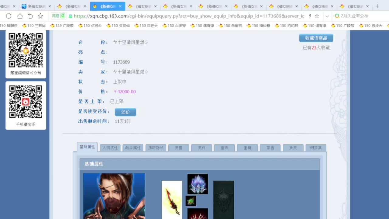Switch to the 战斗属性 tab
389x219 pixels.
point(133,148)
